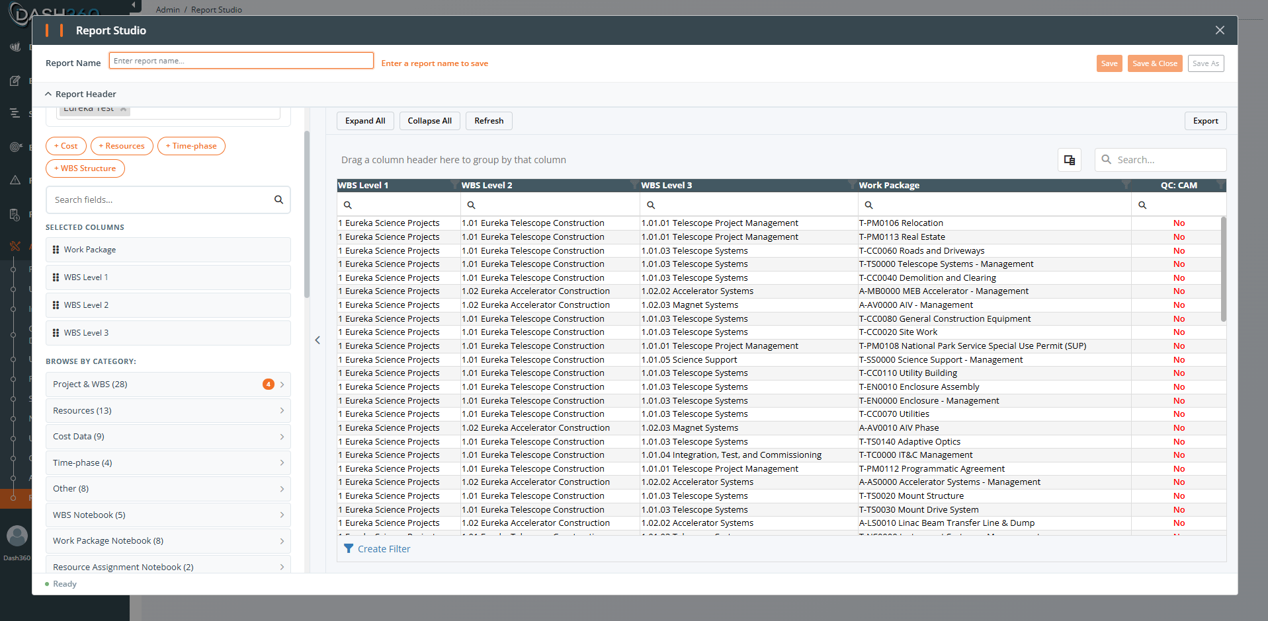Open WBS Level 3 column filter funnel

[852, 185]
